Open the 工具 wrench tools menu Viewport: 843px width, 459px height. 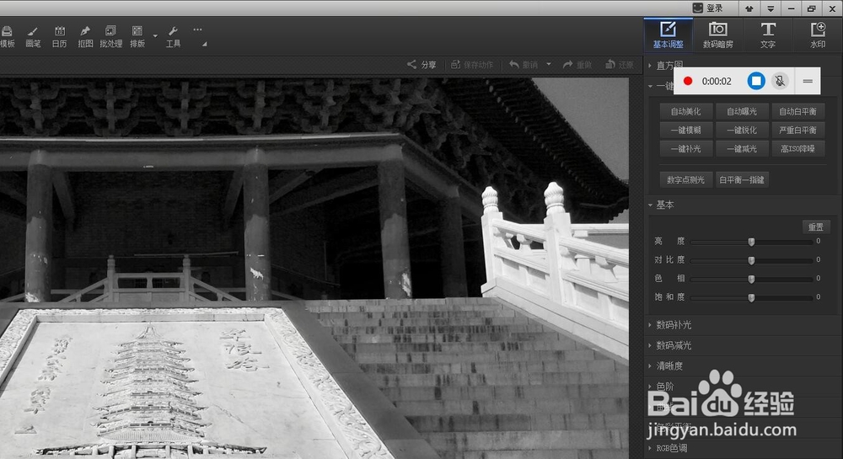tap(173, 37)
